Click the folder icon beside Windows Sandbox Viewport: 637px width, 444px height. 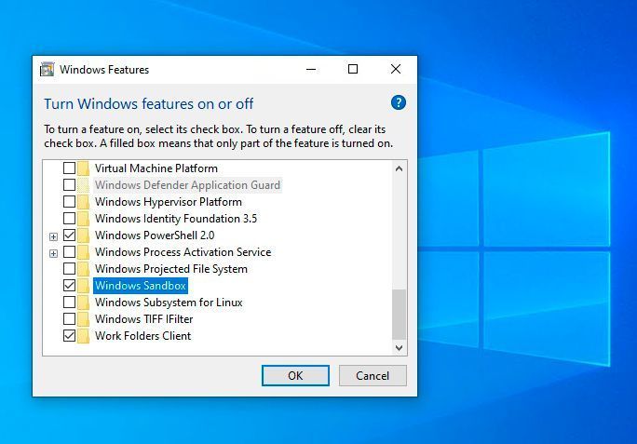(x=83, y=286)
